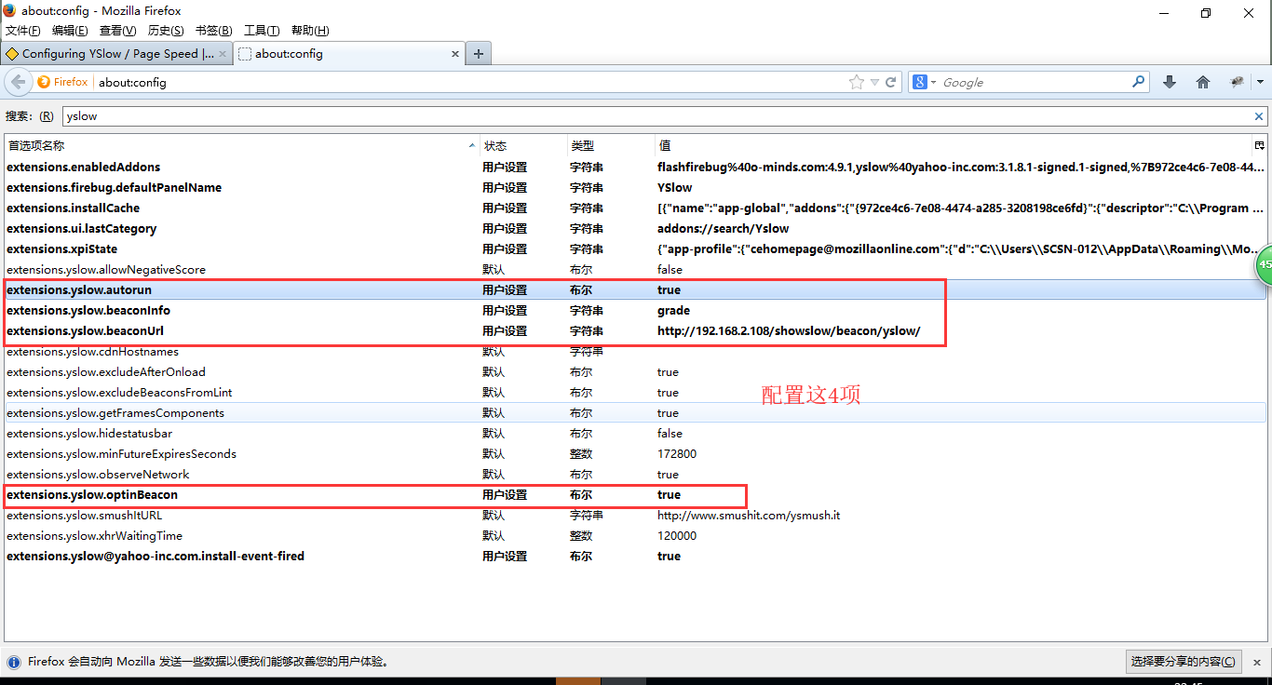Click the value http://www.smushit.com/ysmush.it
The height and width of the screenshot is (685, 1272).
749,516
